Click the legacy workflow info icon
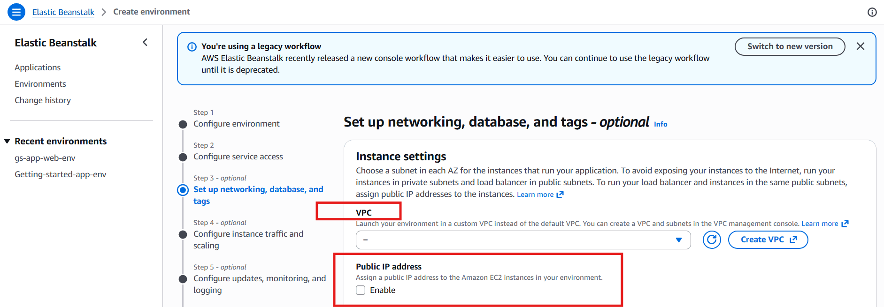884x307 pixels. click(192, 47)
